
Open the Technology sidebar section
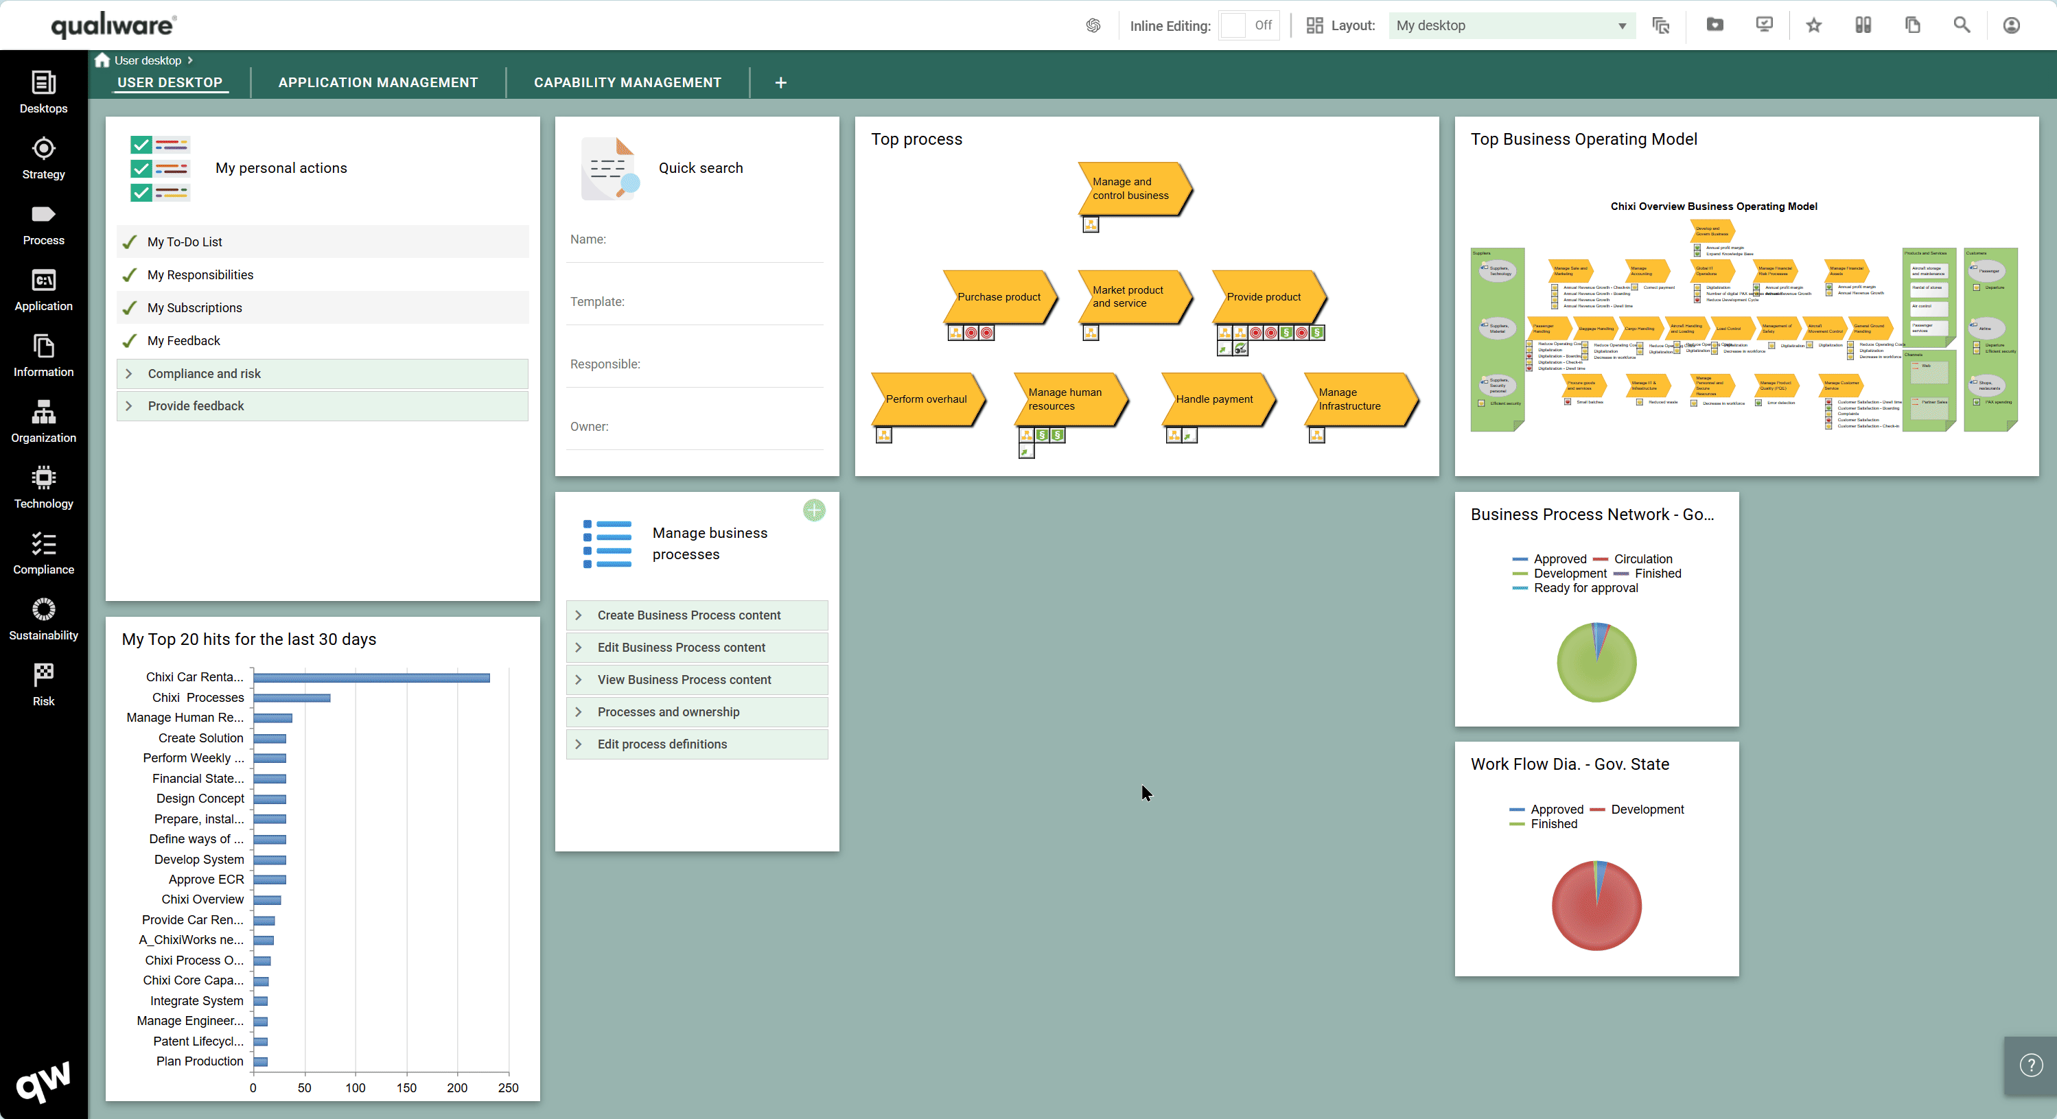click(x=43, y=488)
